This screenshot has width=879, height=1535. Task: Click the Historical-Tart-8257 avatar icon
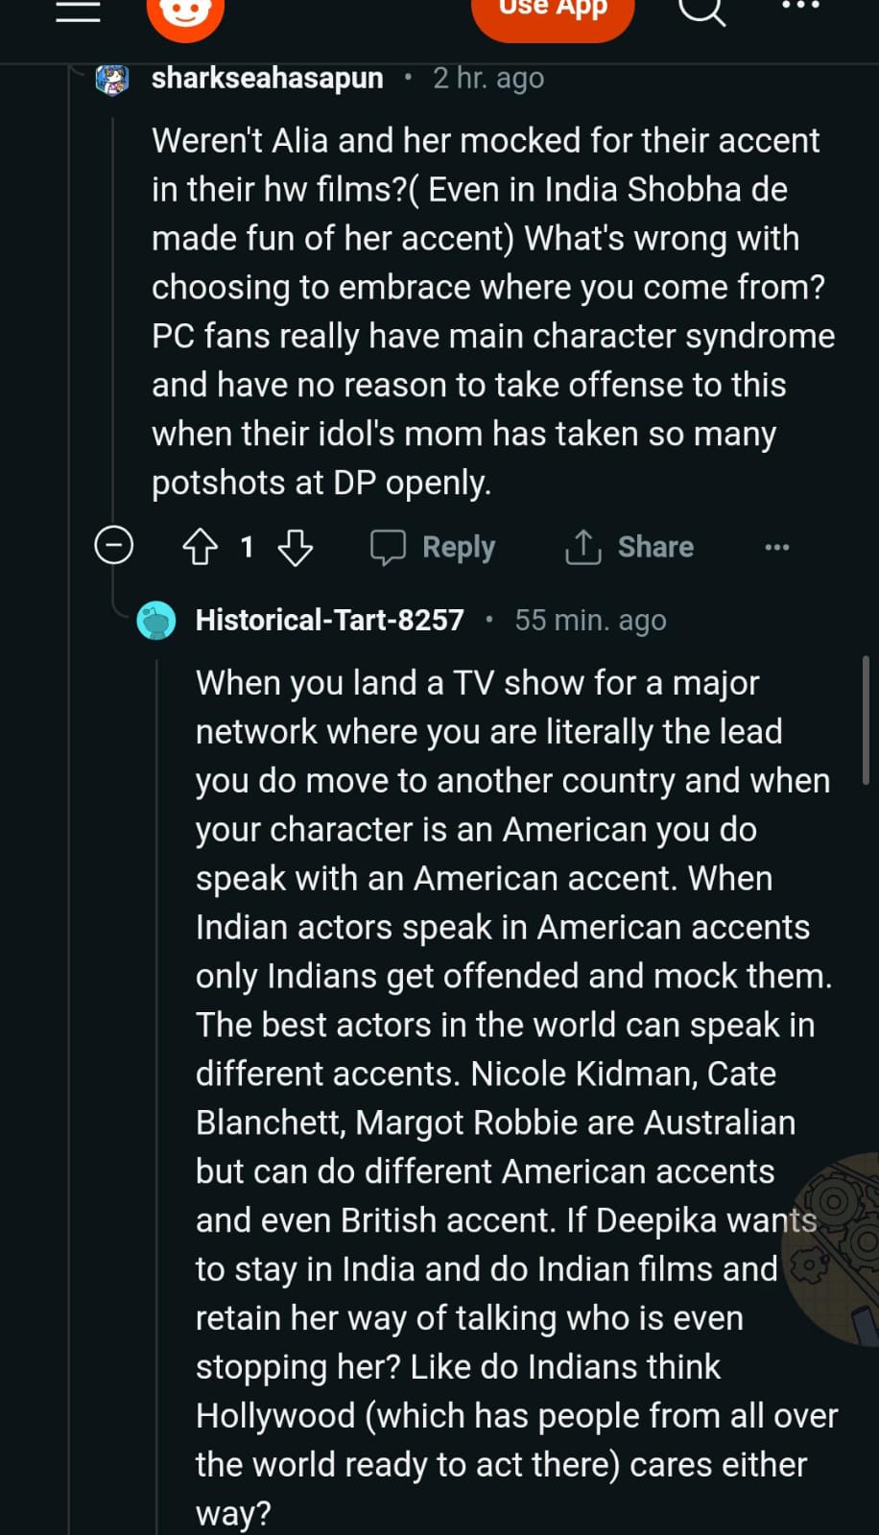tap(156, 621)
